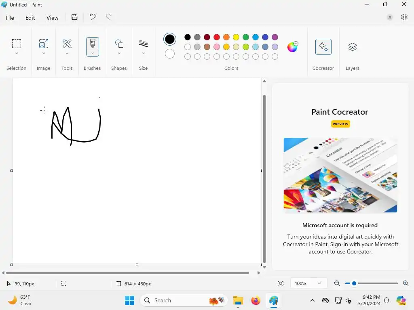
Task: Click the taskbar Search box
Action: (x=184, y=300)
